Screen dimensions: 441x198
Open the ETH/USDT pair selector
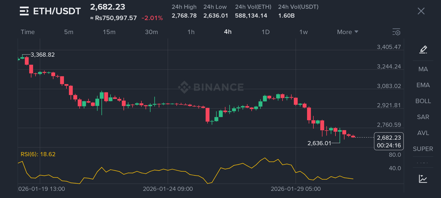(57, 11)
